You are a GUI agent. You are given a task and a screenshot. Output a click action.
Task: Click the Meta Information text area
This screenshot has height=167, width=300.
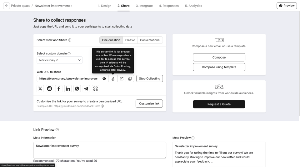(x=100, y=150)
